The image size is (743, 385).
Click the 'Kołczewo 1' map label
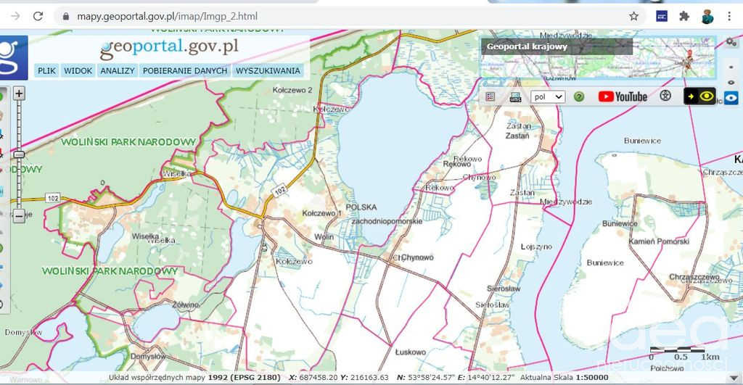click(x=321, y=214)
